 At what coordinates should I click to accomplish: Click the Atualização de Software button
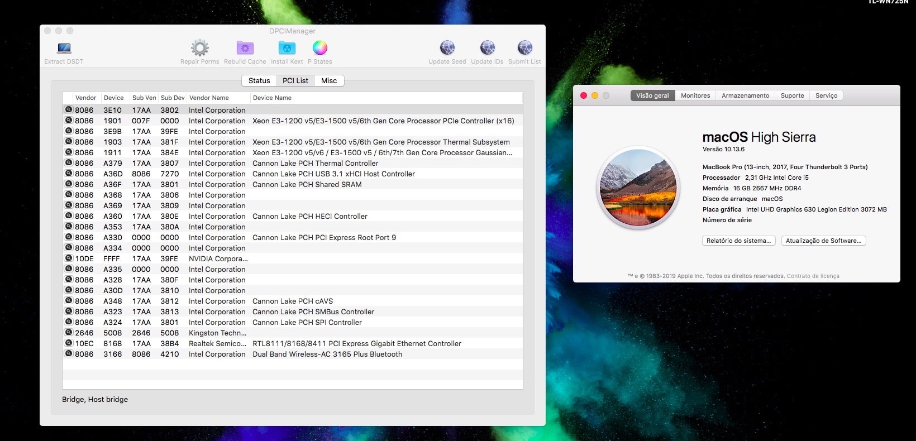823,241
